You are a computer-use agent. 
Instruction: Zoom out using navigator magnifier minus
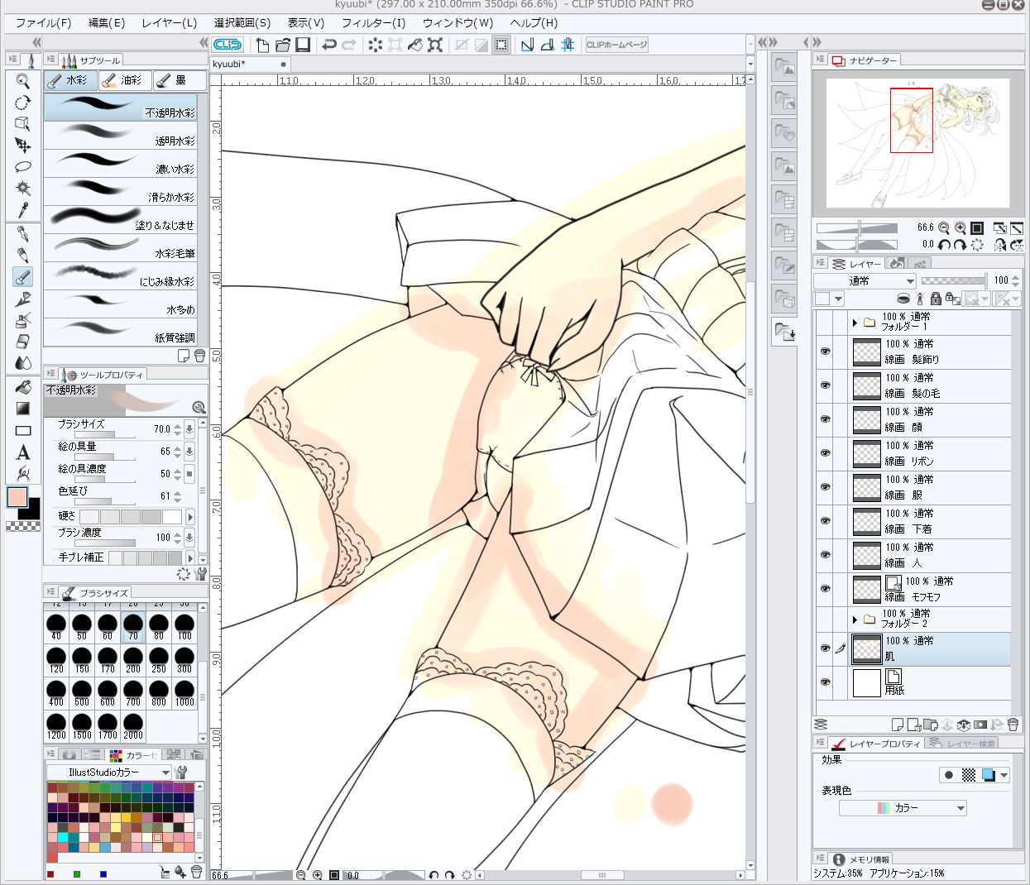click(x=944, y=227)
